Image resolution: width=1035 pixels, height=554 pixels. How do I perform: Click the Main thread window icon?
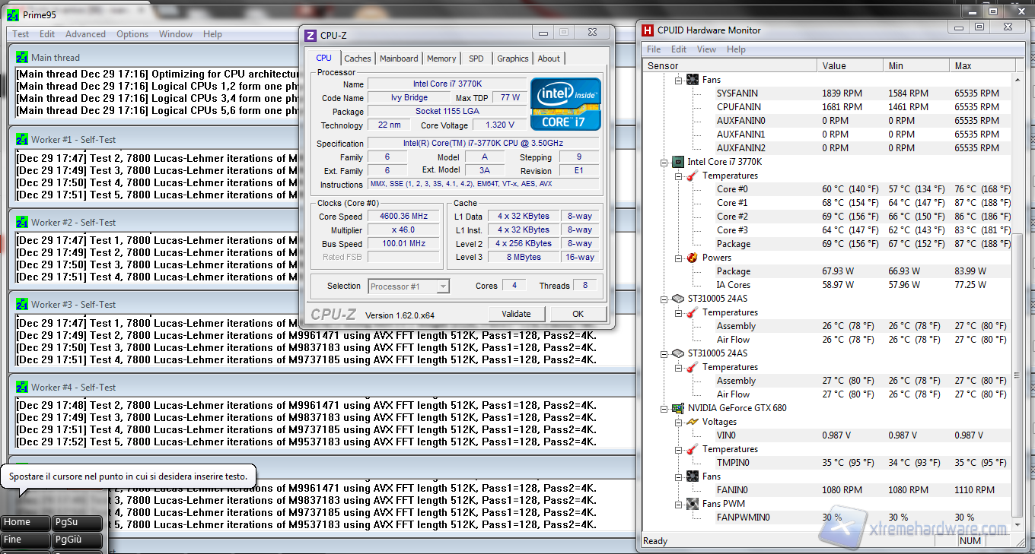tap(22, 58)
